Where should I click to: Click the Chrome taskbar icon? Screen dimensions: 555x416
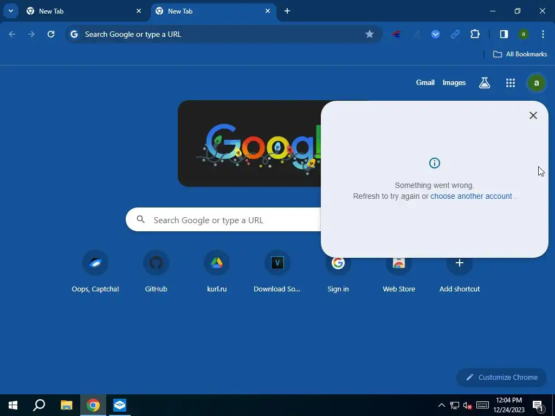(93, 405)
